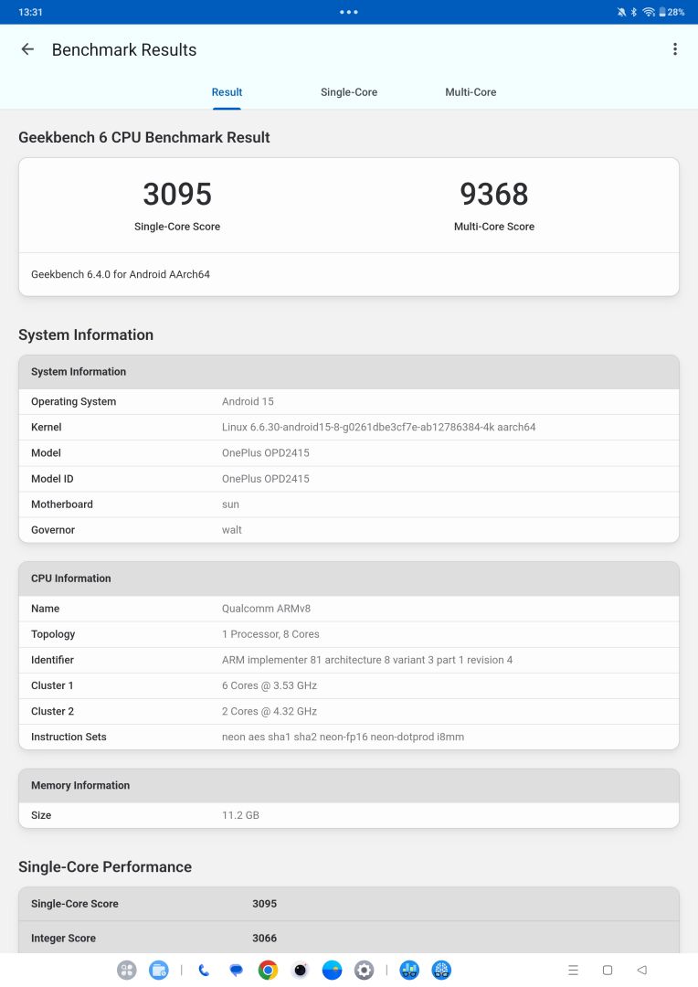698x987 pixels.
Task: Tap the 3095 single-core score
Action: (177, 194)
